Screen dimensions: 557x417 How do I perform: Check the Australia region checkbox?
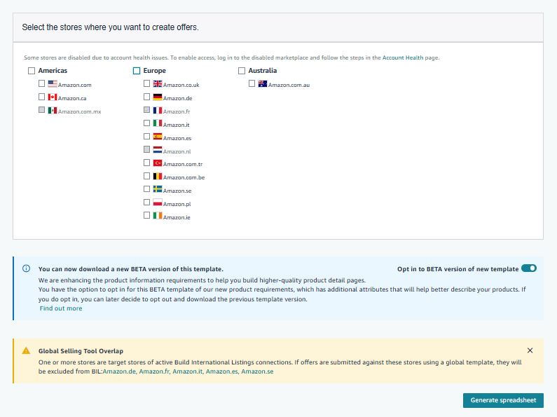click(x=242, y=71)
